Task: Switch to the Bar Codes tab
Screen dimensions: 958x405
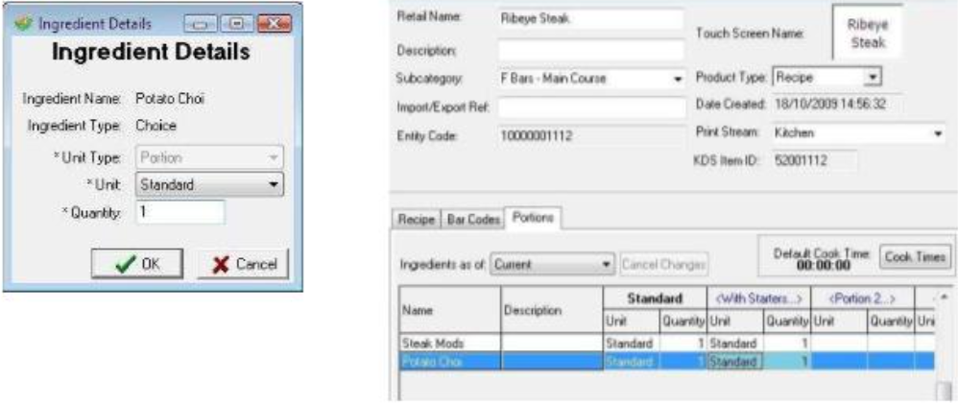Action: 474,220
